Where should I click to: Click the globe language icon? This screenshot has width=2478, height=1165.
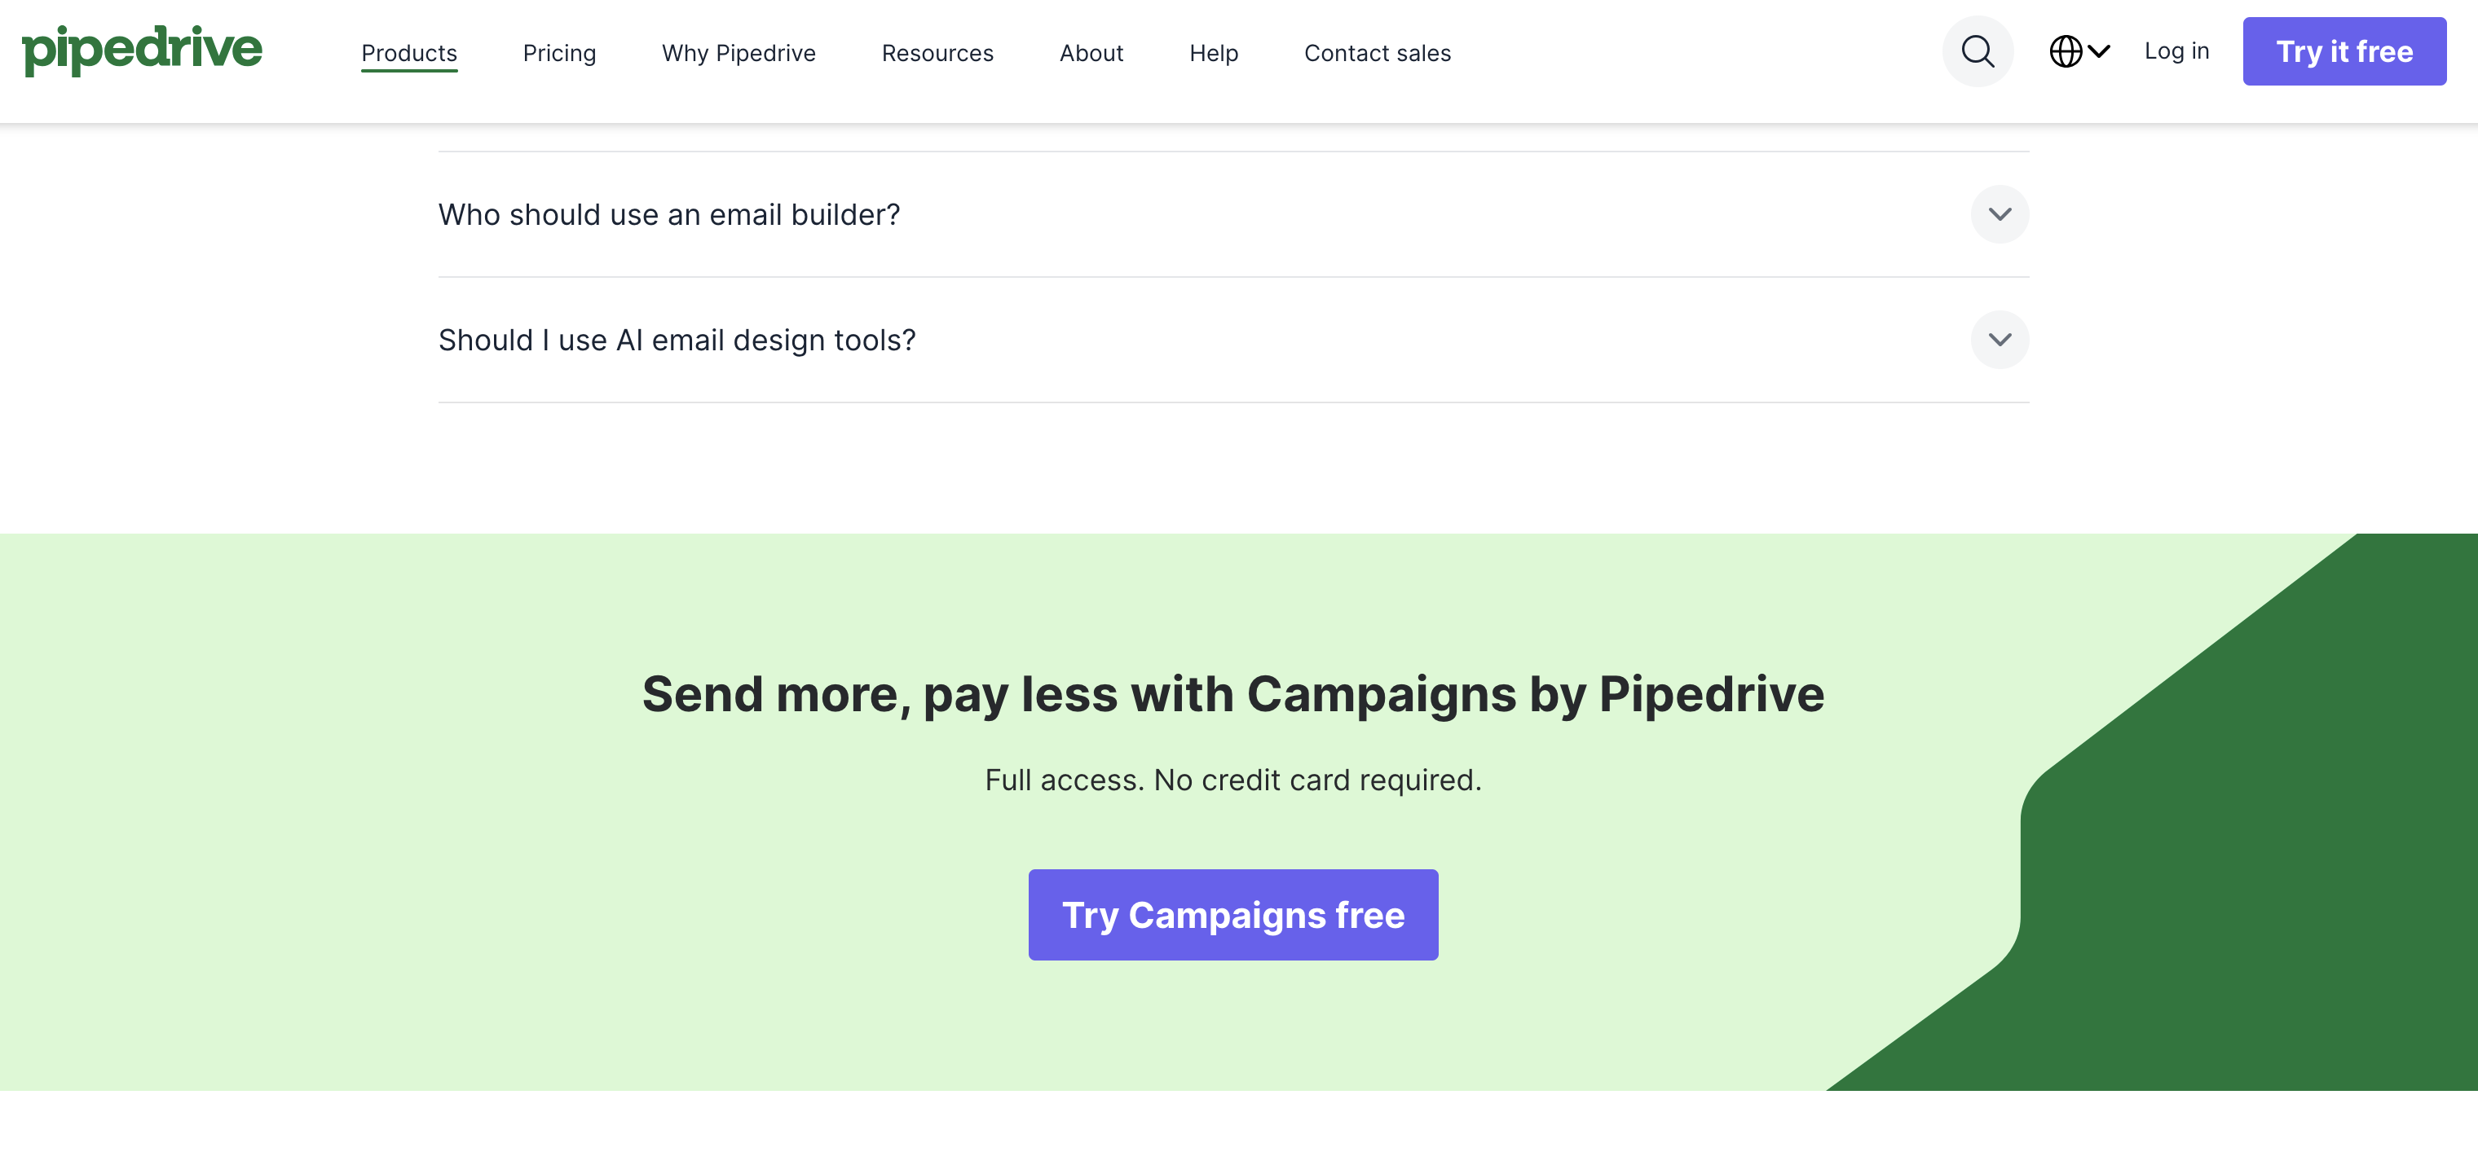(2066, 52)
